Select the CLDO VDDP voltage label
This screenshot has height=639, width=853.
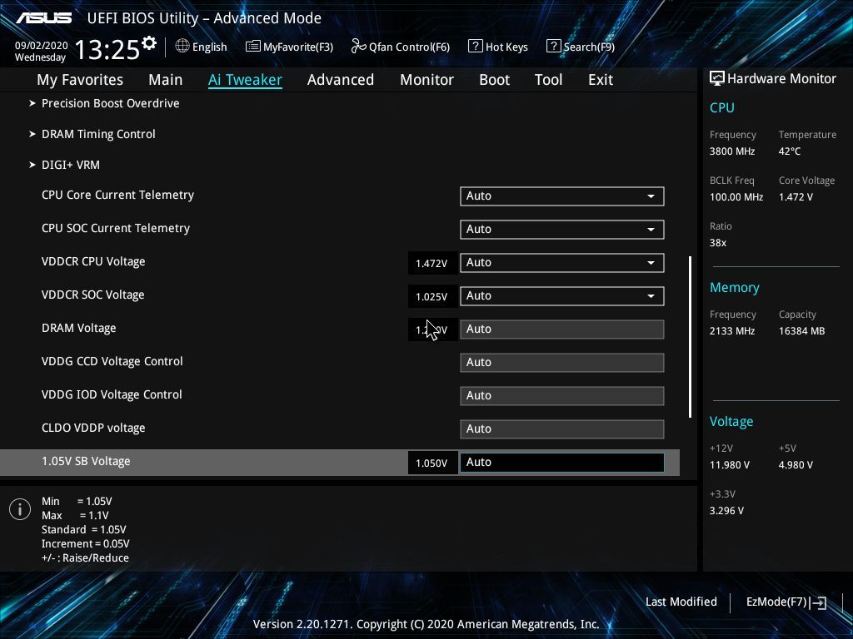click(x=93, y=428)
